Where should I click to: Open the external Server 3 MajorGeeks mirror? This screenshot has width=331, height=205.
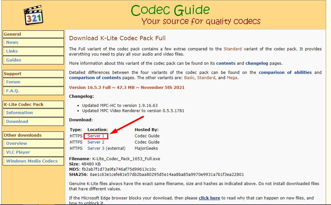pyautogui.click(x=95, y=148)
